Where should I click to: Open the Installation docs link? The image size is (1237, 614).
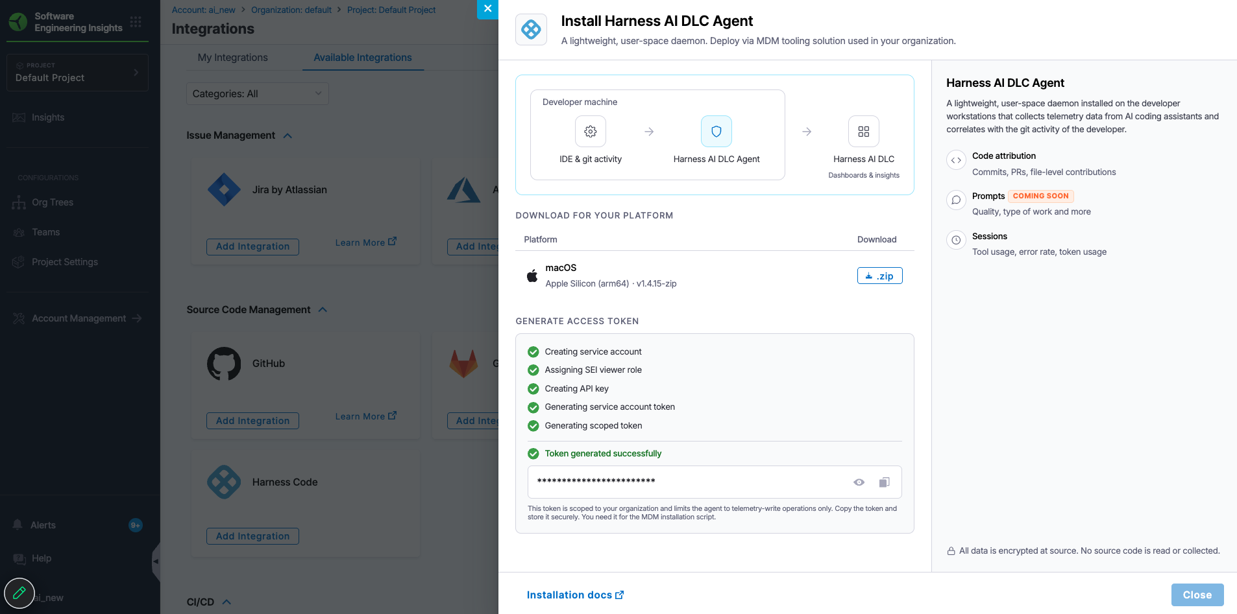click(x=575, y=595)
